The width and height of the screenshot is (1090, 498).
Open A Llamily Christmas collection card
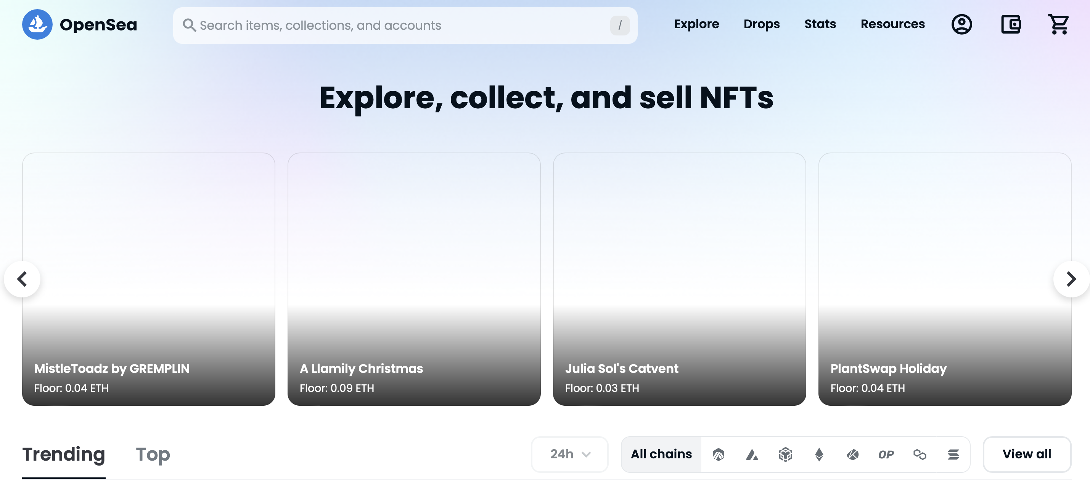414,279
